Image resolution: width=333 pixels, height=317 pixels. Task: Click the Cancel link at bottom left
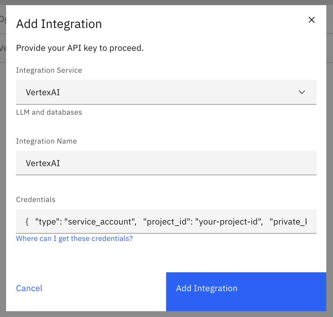[x=29, y=288]
